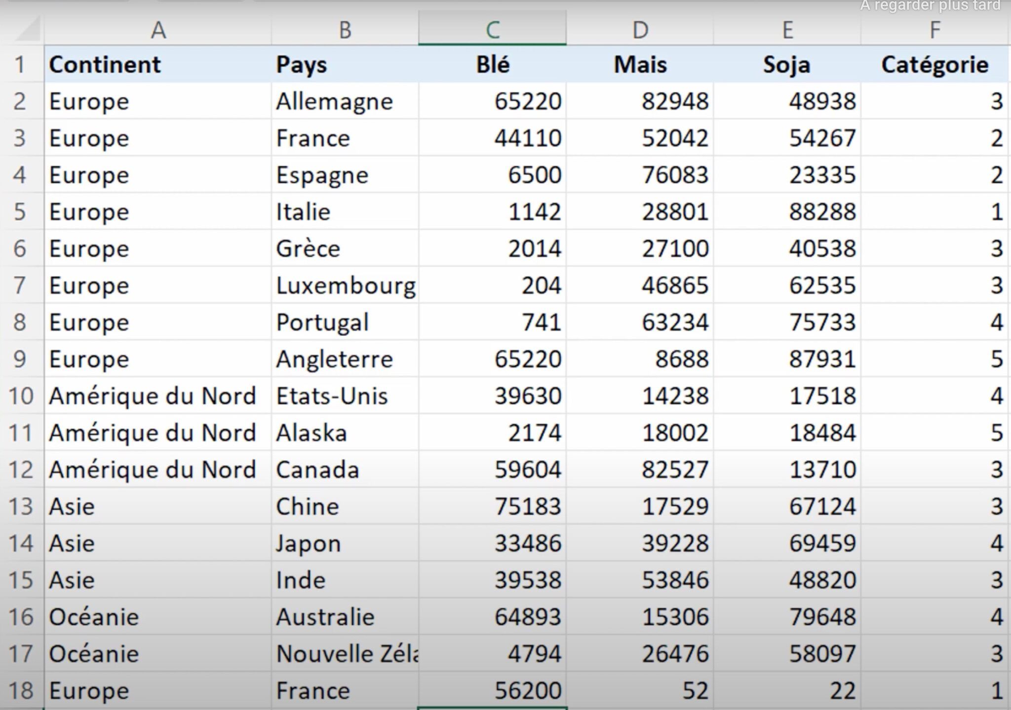Screen dimensions: 1011x710
Task: Click row number 1 to select header row
Action: (21, 64)
